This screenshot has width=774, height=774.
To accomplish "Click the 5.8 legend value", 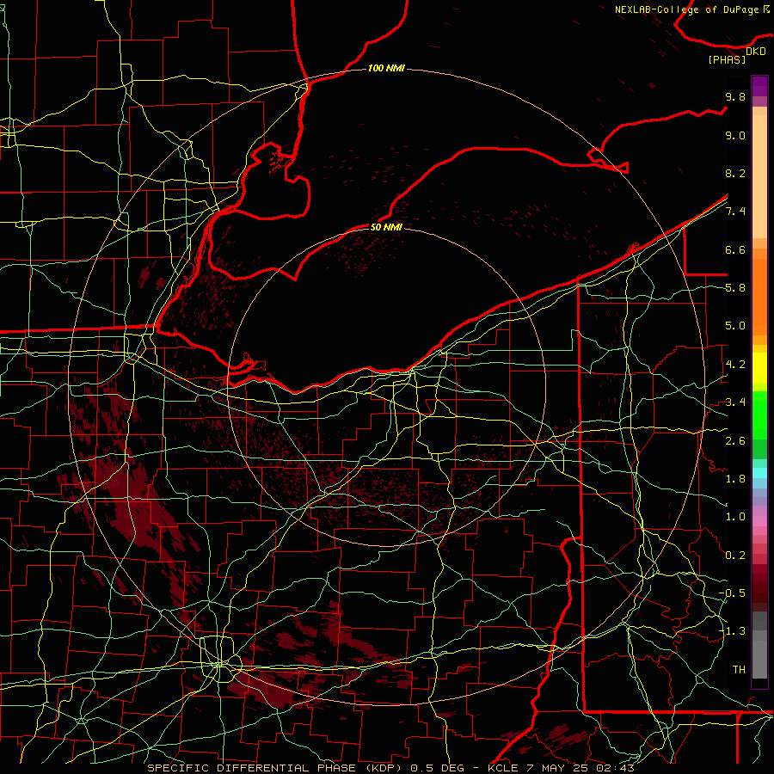I will point(735,288).
